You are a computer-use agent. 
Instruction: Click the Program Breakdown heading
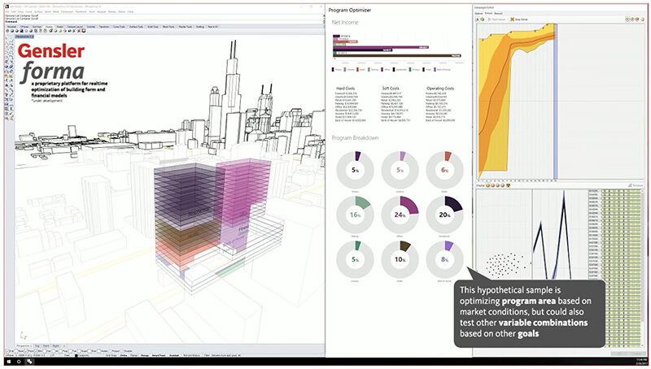coord(355,137)
